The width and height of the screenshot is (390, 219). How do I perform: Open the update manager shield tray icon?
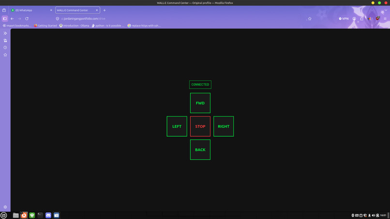click(365, 215)
